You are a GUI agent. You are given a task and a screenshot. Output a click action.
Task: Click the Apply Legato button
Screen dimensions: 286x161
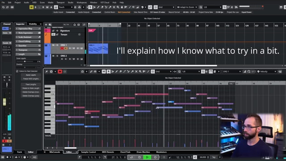31,75
